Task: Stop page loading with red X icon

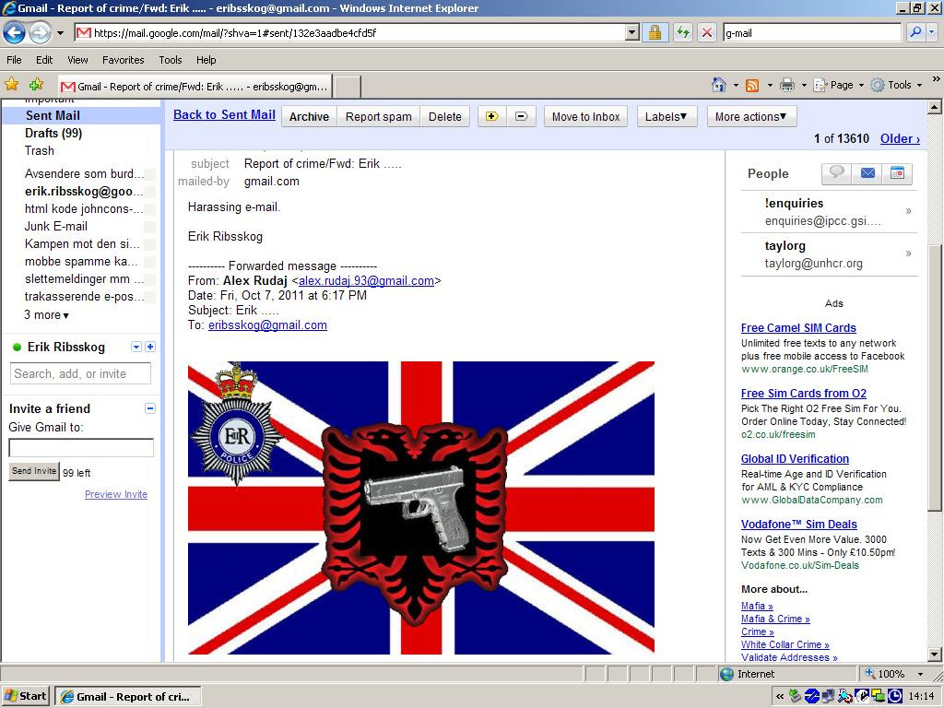Action: click(707, 32)
